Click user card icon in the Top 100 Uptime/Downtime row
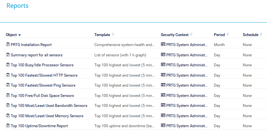This screenshot has width=267, height=133. click(x=163, y=126)
